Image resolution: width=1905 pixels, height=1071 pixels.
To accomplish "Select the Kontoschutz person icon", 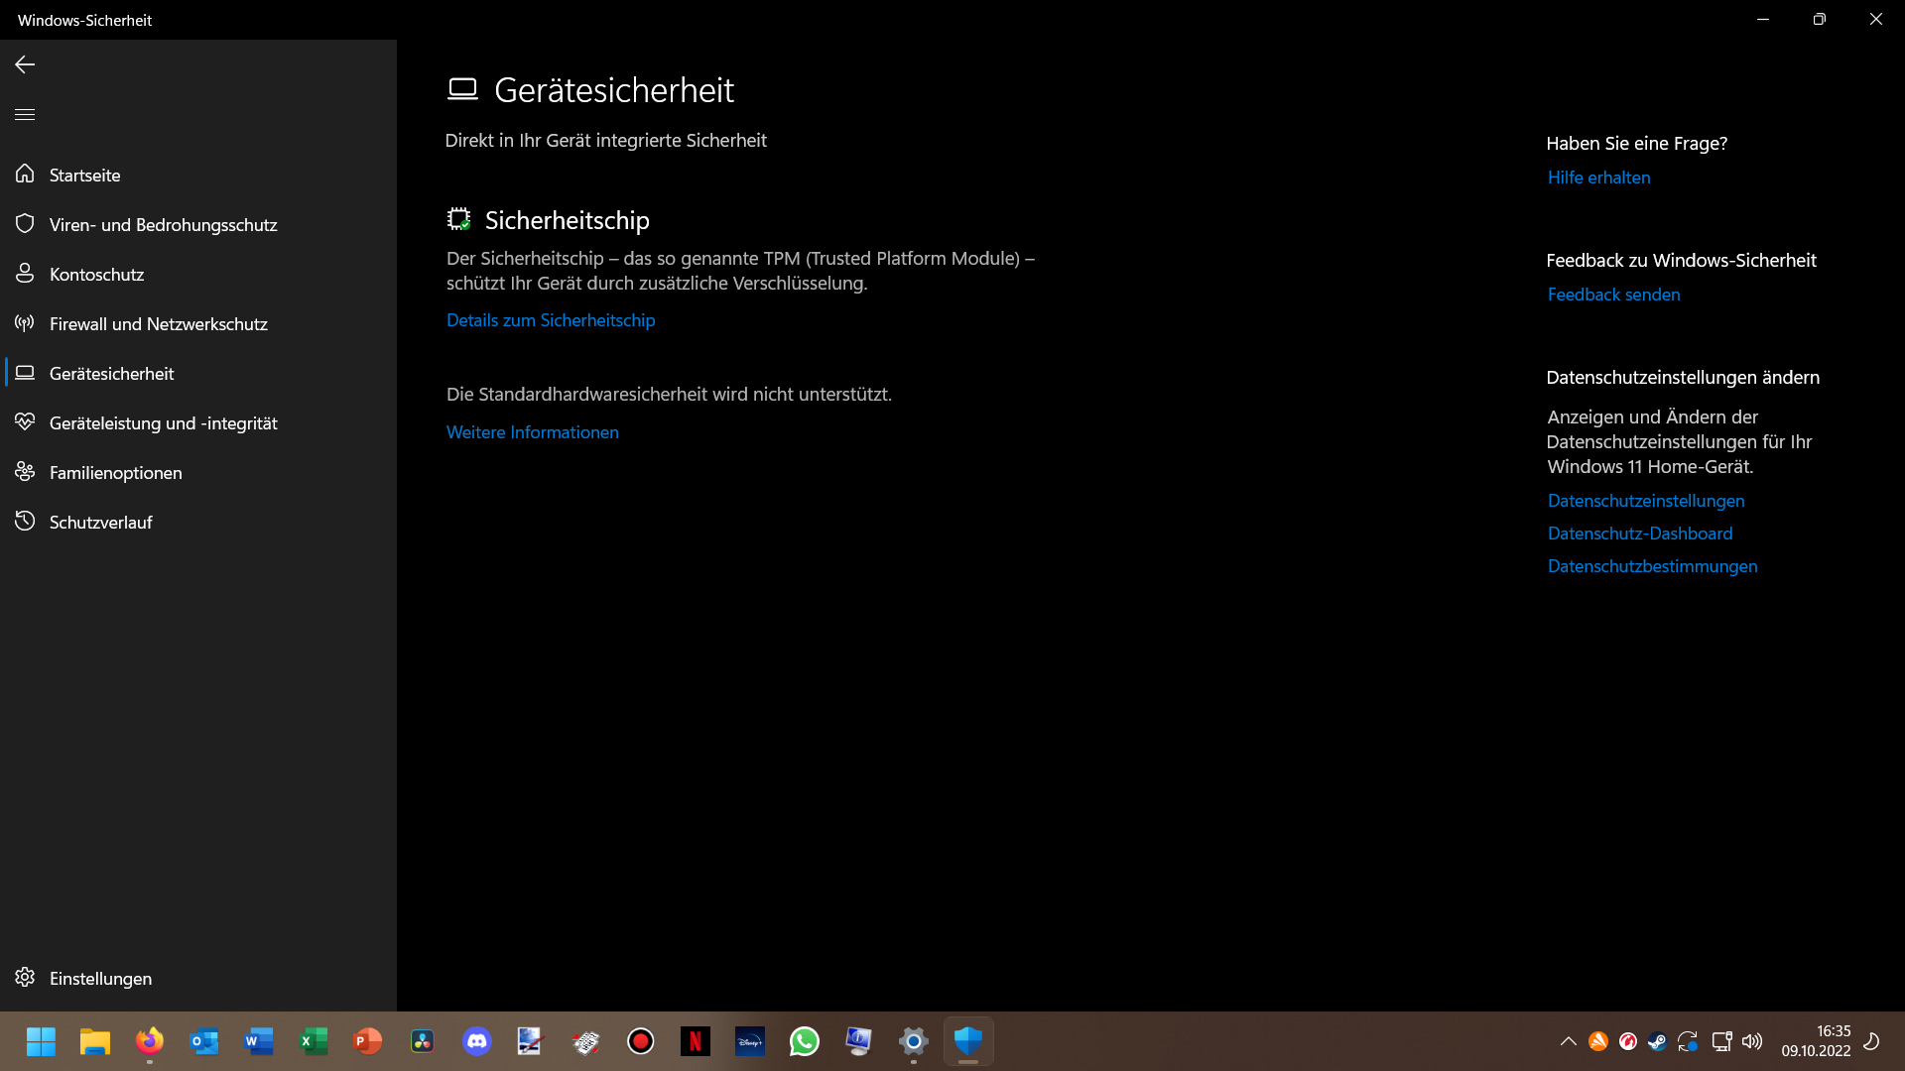I will [x=25, y=274].
